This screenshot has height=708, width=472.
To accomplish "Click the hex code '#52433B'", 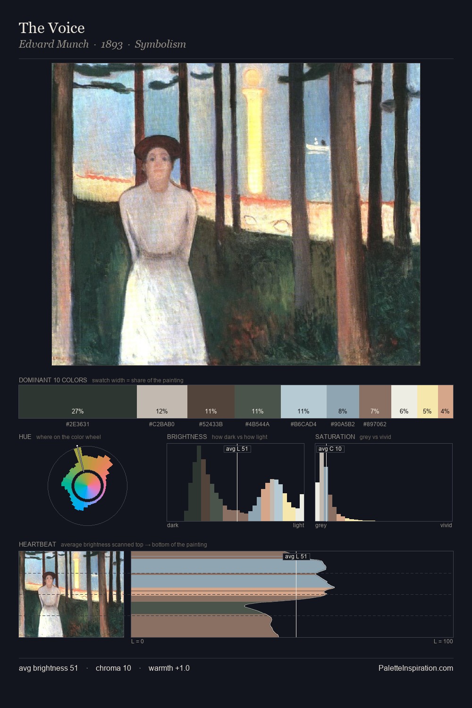I will tap(211, 424).
